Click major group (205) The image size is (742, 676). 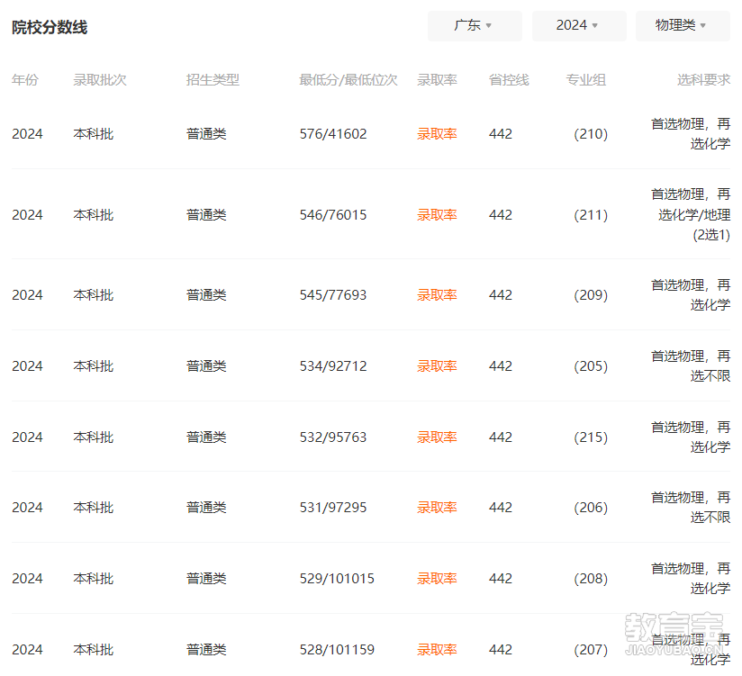pyautogui.click(x=591, y=366)
